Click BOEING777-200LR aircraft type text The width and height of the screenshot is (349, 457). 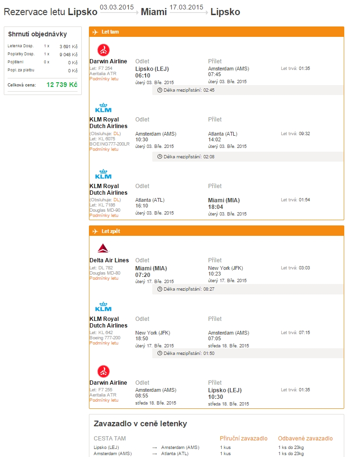(x=109, y=144)
